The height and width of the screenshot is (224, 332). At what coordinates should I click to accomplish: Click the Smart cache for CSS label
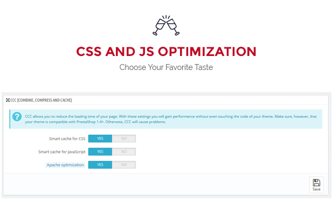coord(67,139)
